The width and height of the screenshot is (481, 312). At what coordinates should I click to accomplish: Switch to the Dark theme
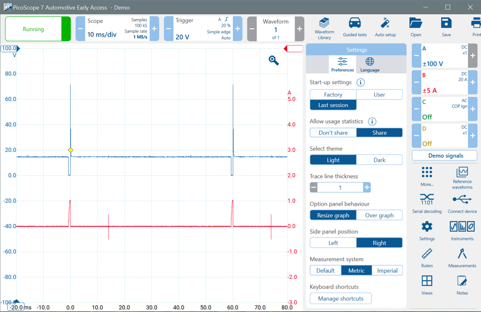379,160
